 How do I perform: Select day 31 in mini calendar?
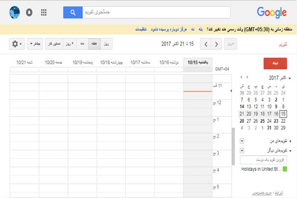point(269,128)
